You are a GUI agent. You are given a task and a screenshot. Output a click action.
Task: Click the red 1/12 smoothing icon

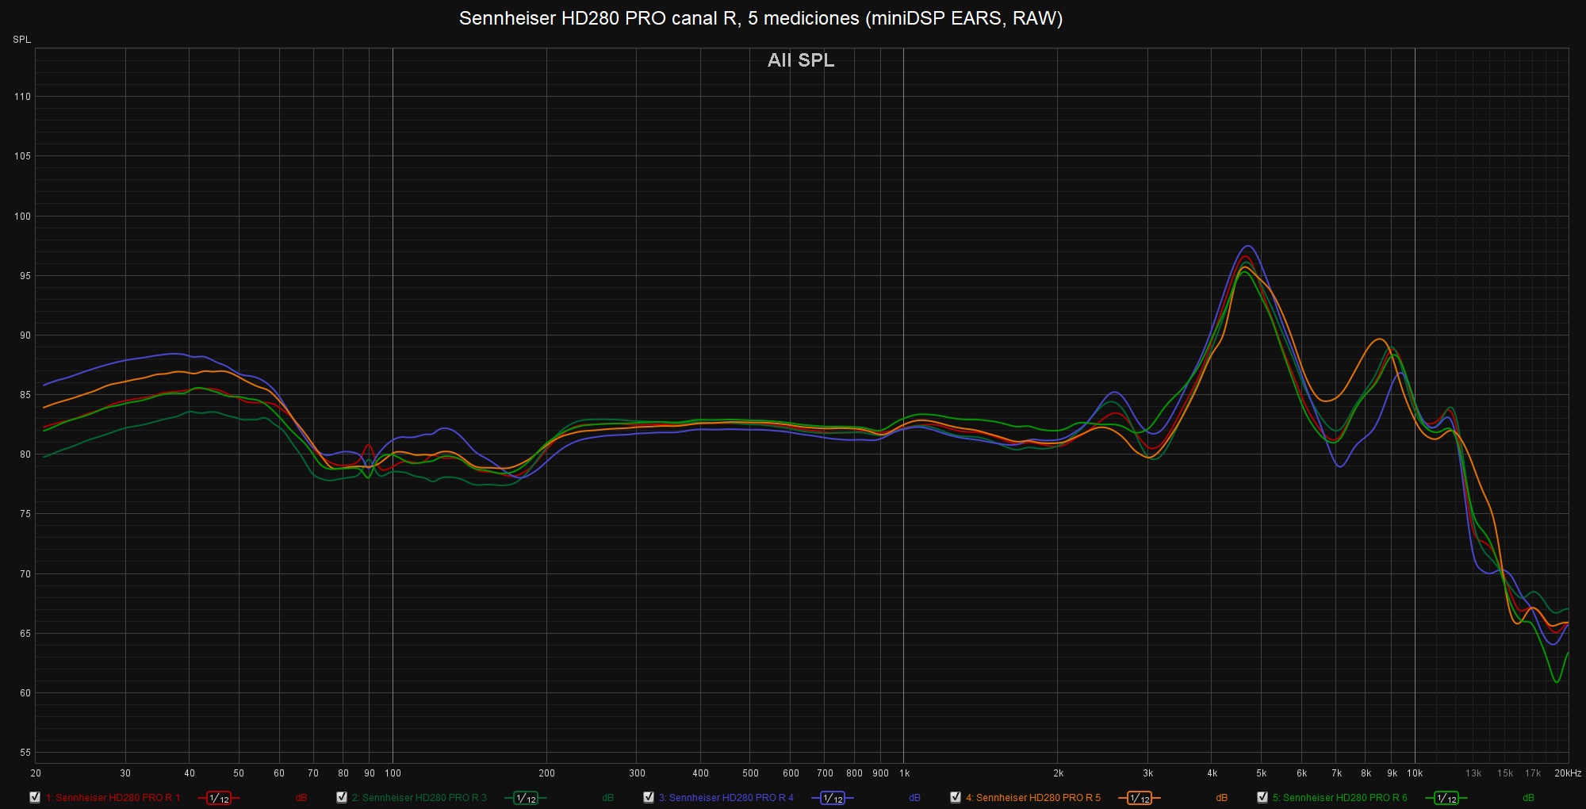(219, 798)
